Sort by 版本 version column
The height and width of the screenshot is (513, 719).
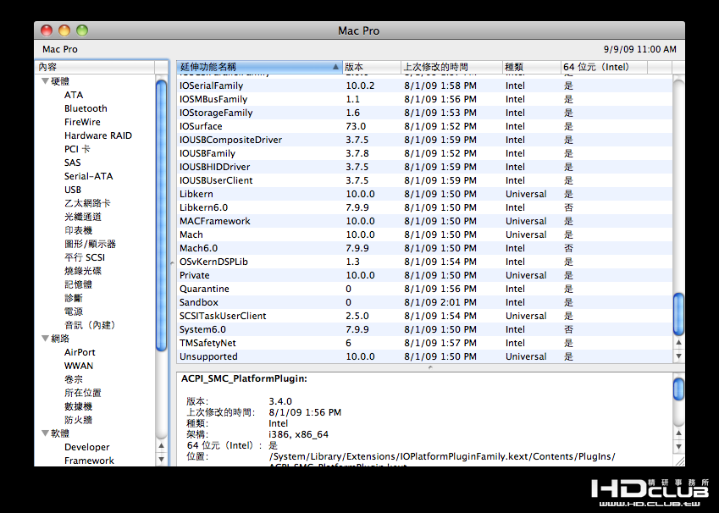372,67
